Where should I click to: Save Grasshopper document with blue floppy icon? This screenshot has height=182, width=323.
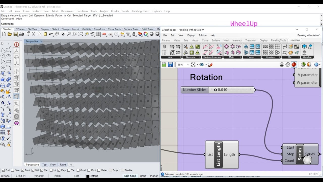170,65
